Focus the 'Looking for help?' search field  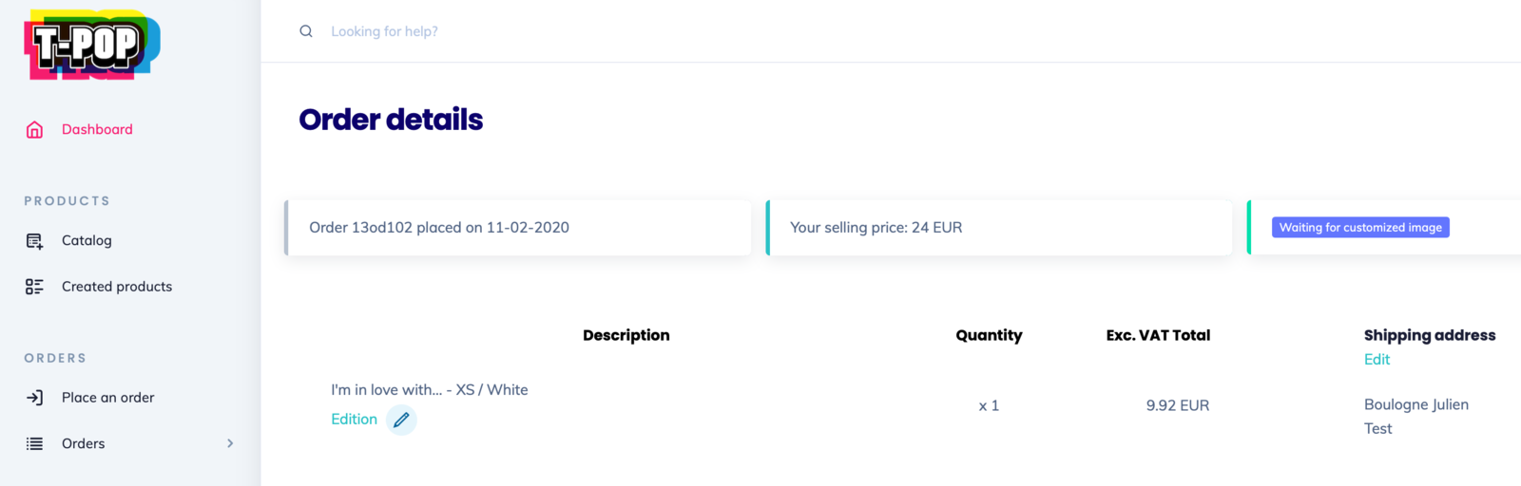[384, 31]
